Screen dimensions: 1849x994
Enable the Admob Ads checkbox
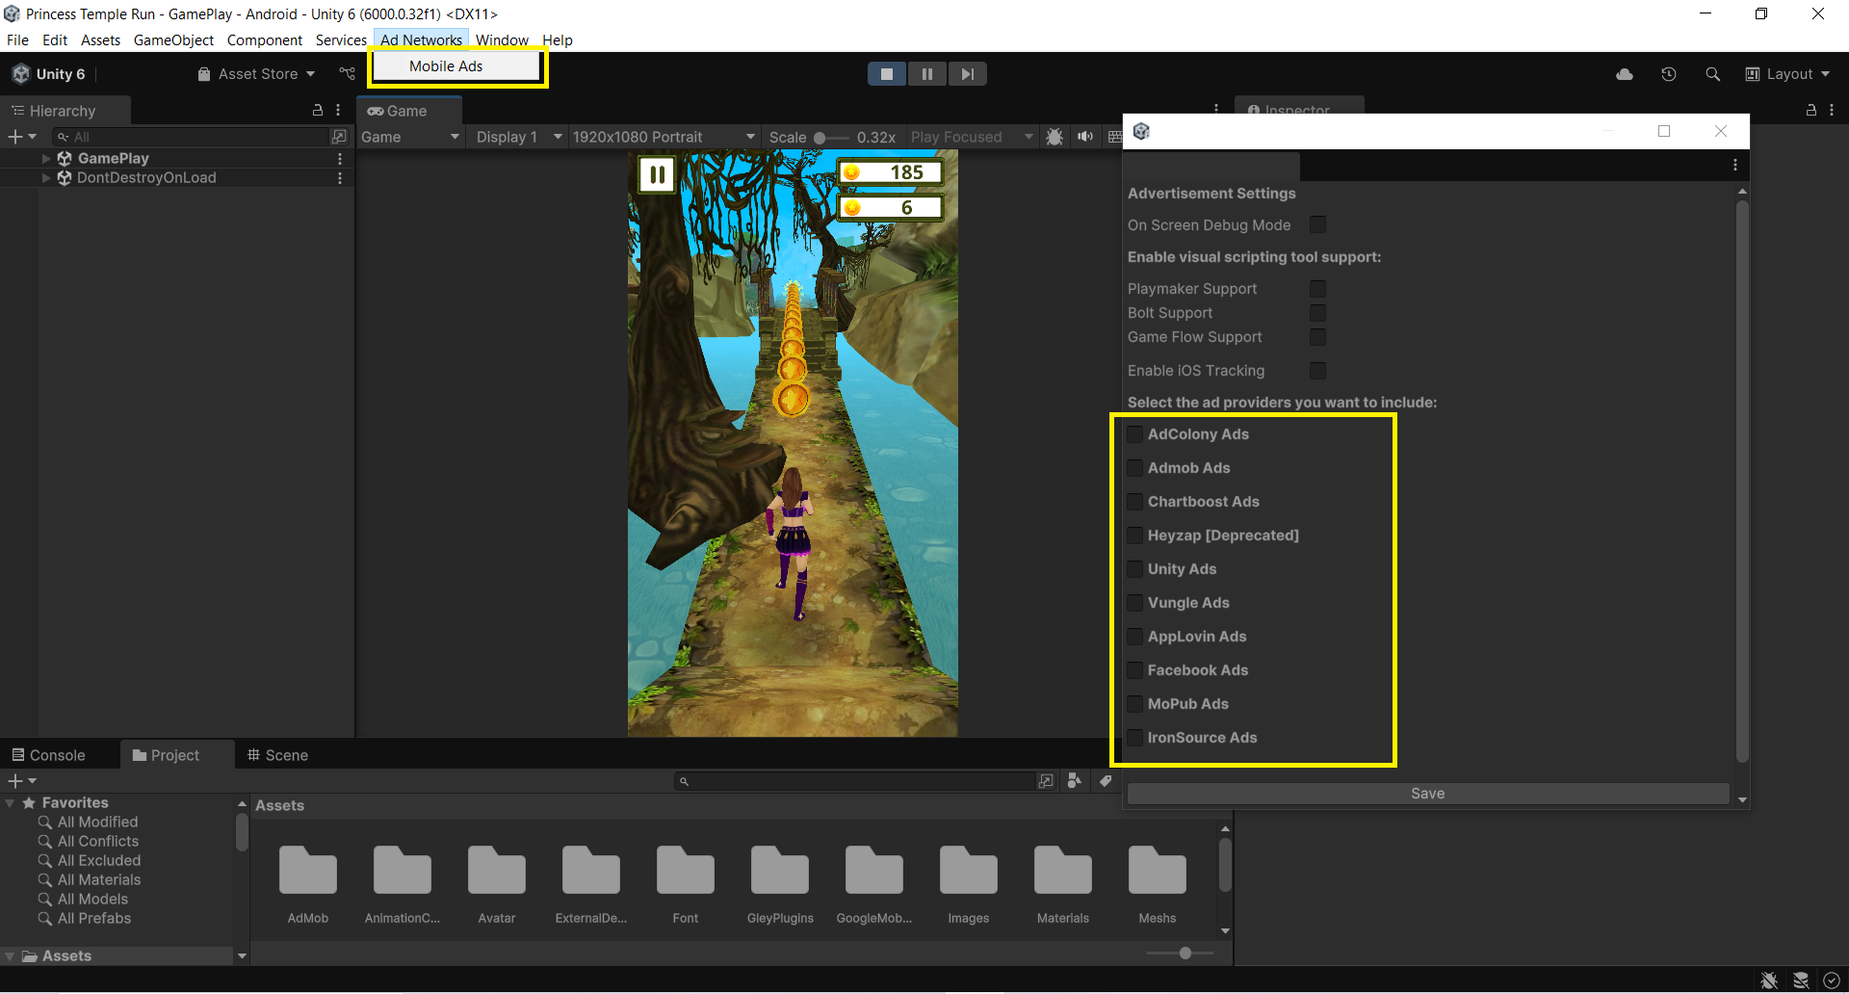(x=1135, y=468)
